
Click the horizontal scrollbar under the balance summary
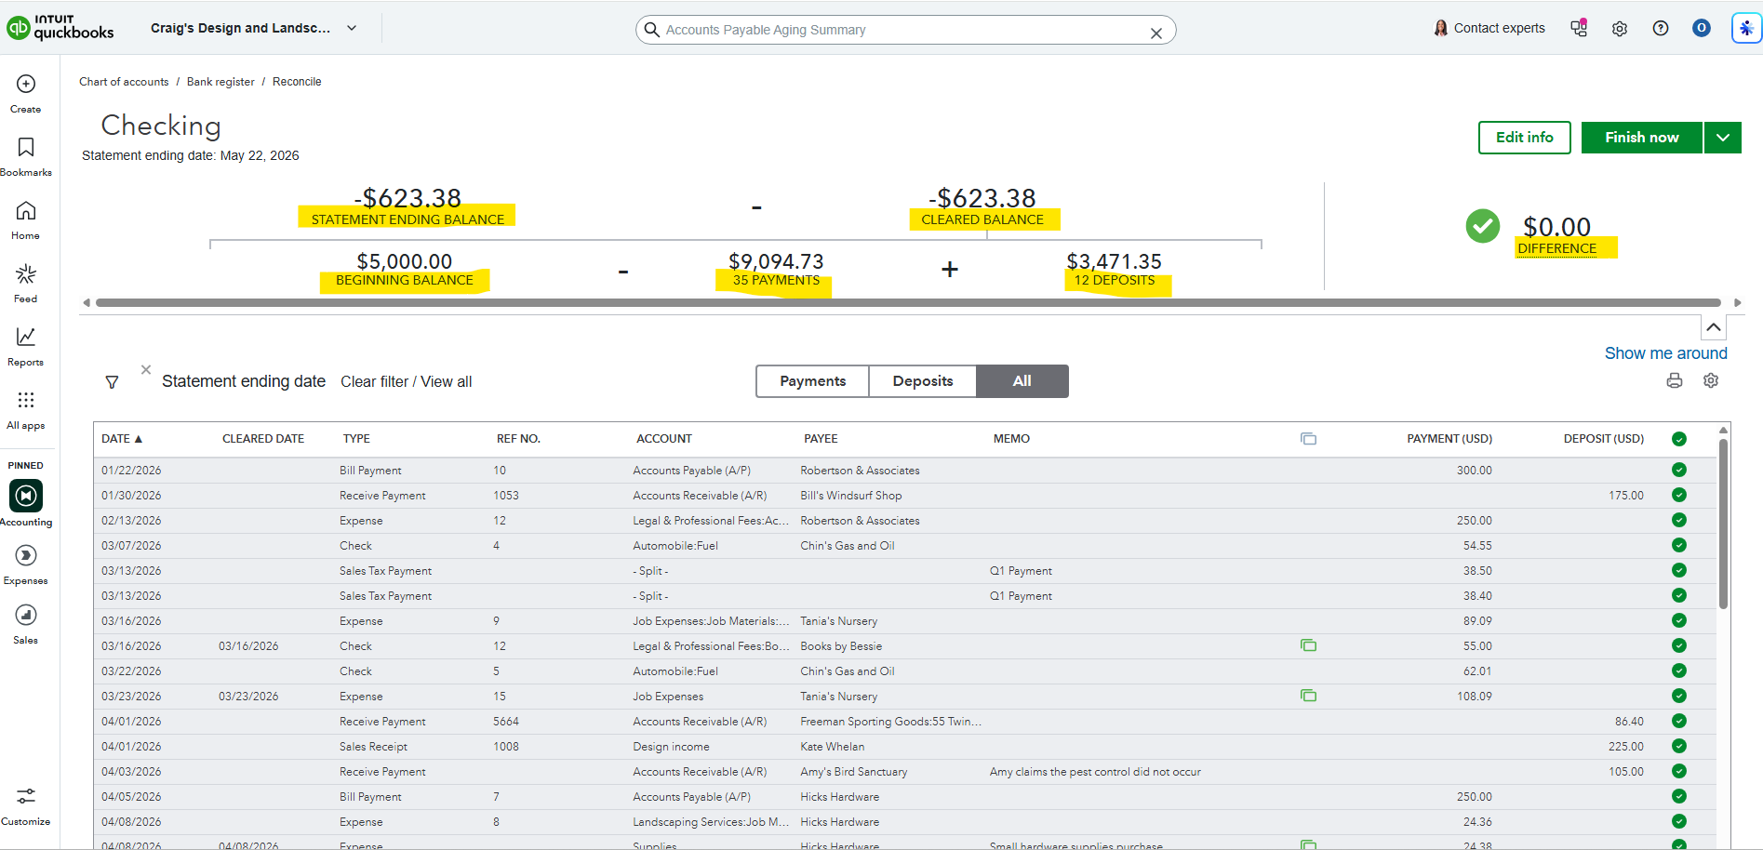click(x=908, y=302)
